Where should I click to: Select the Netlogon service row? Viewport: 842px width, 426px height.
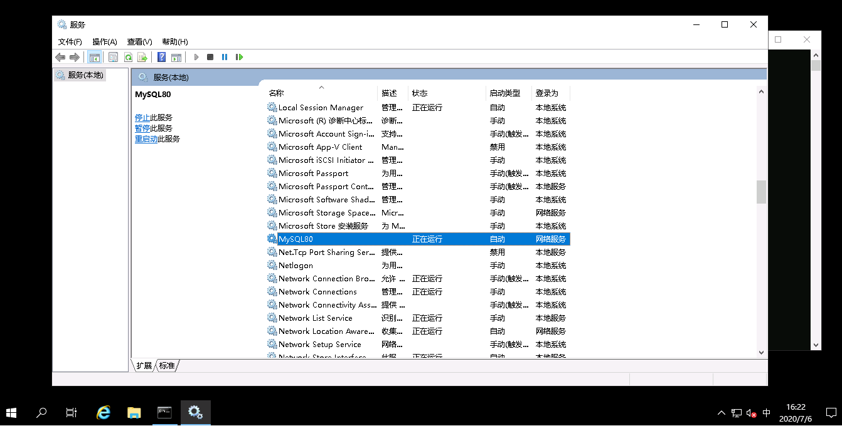(418, 265)
